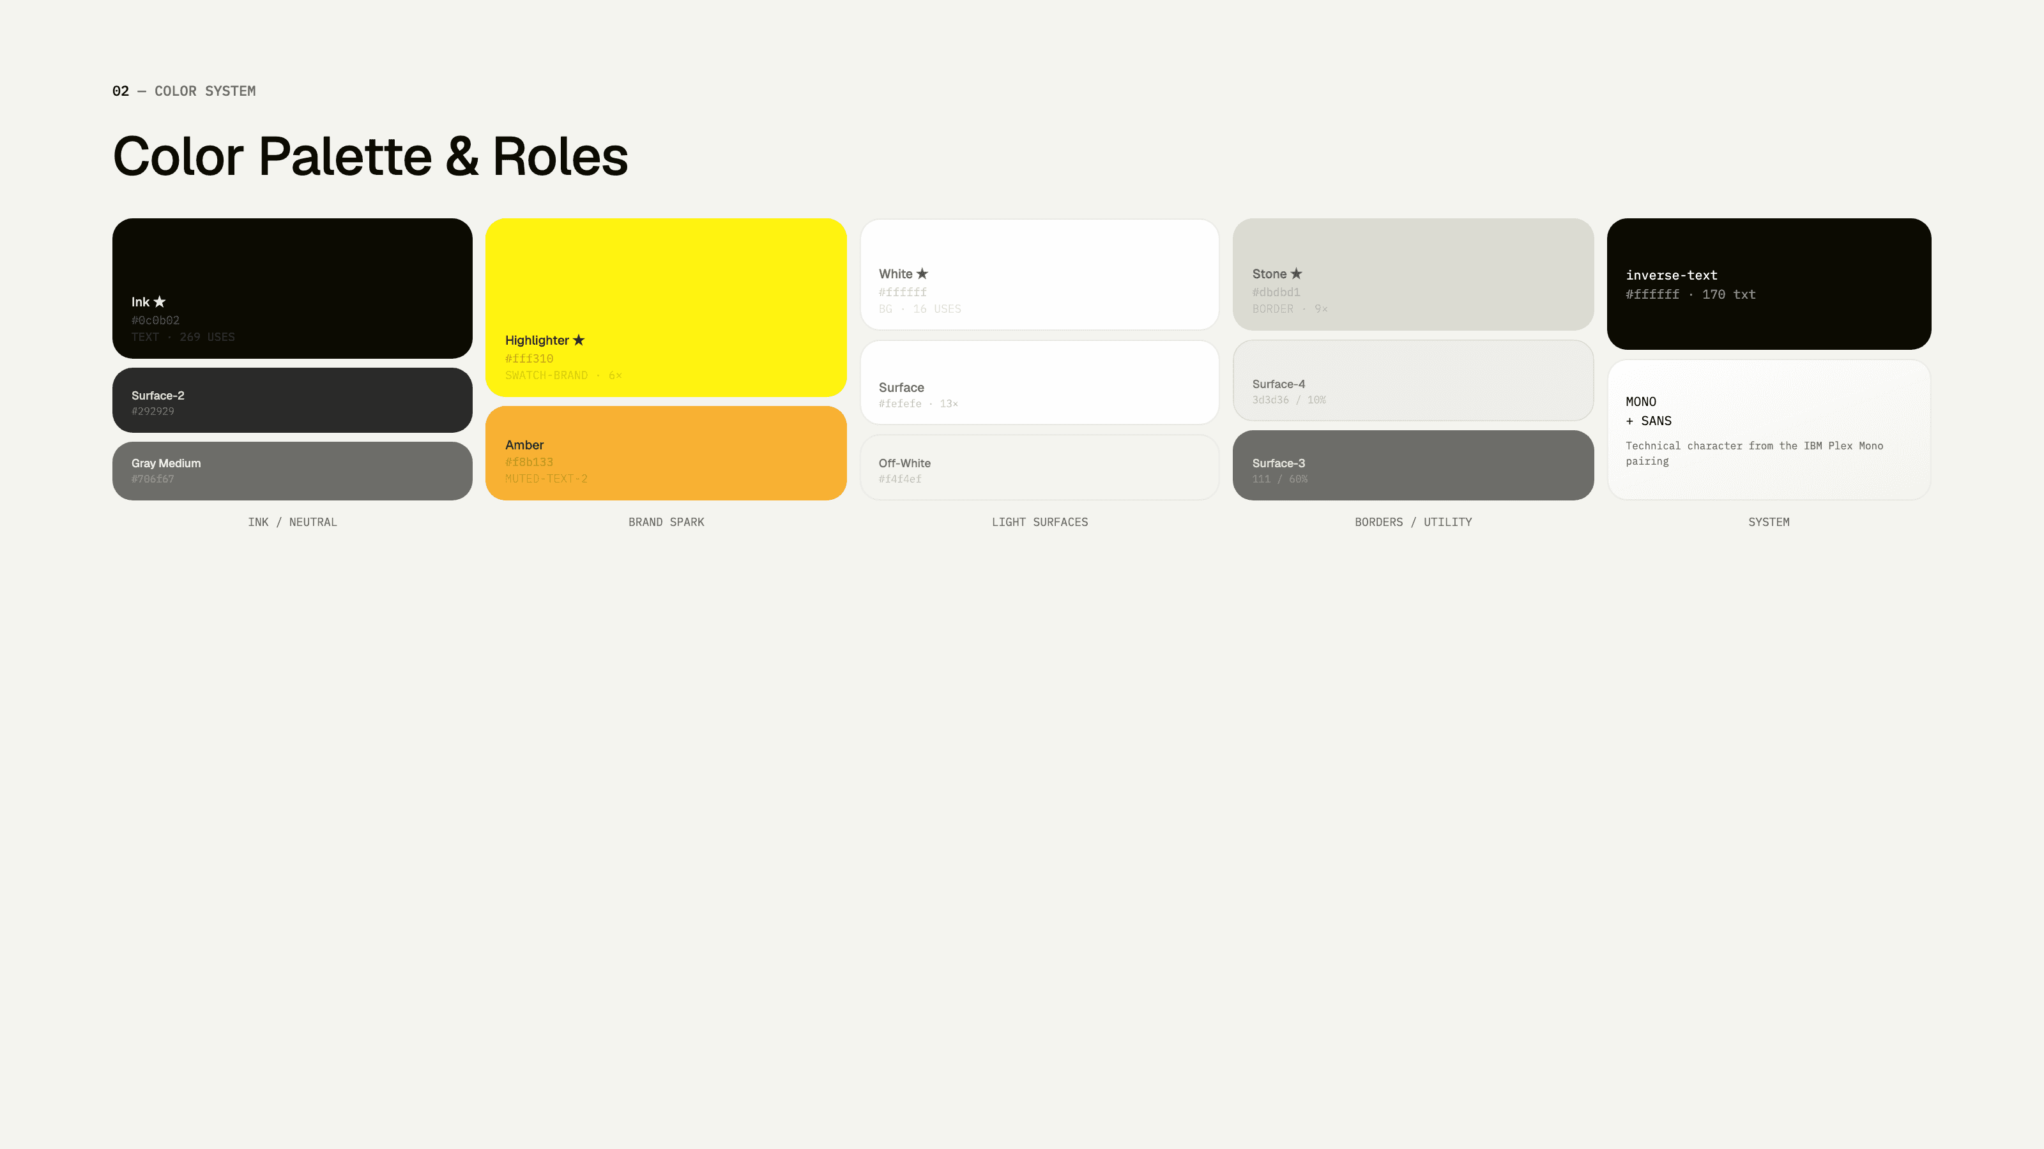Click the '#0c0b02' hex value

(155, 320)
